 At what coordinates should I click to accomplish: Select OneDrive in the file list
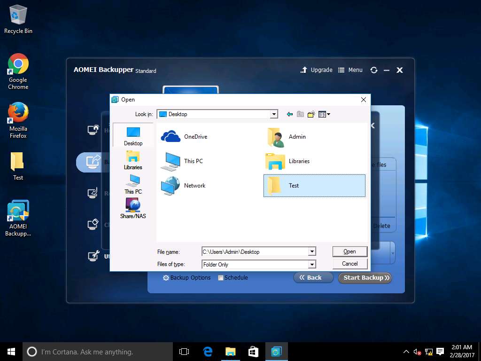pos(184,137)
